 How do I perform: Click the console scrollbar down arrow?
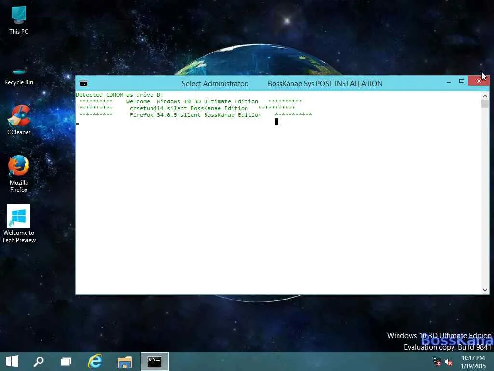(x=485, y=290)
